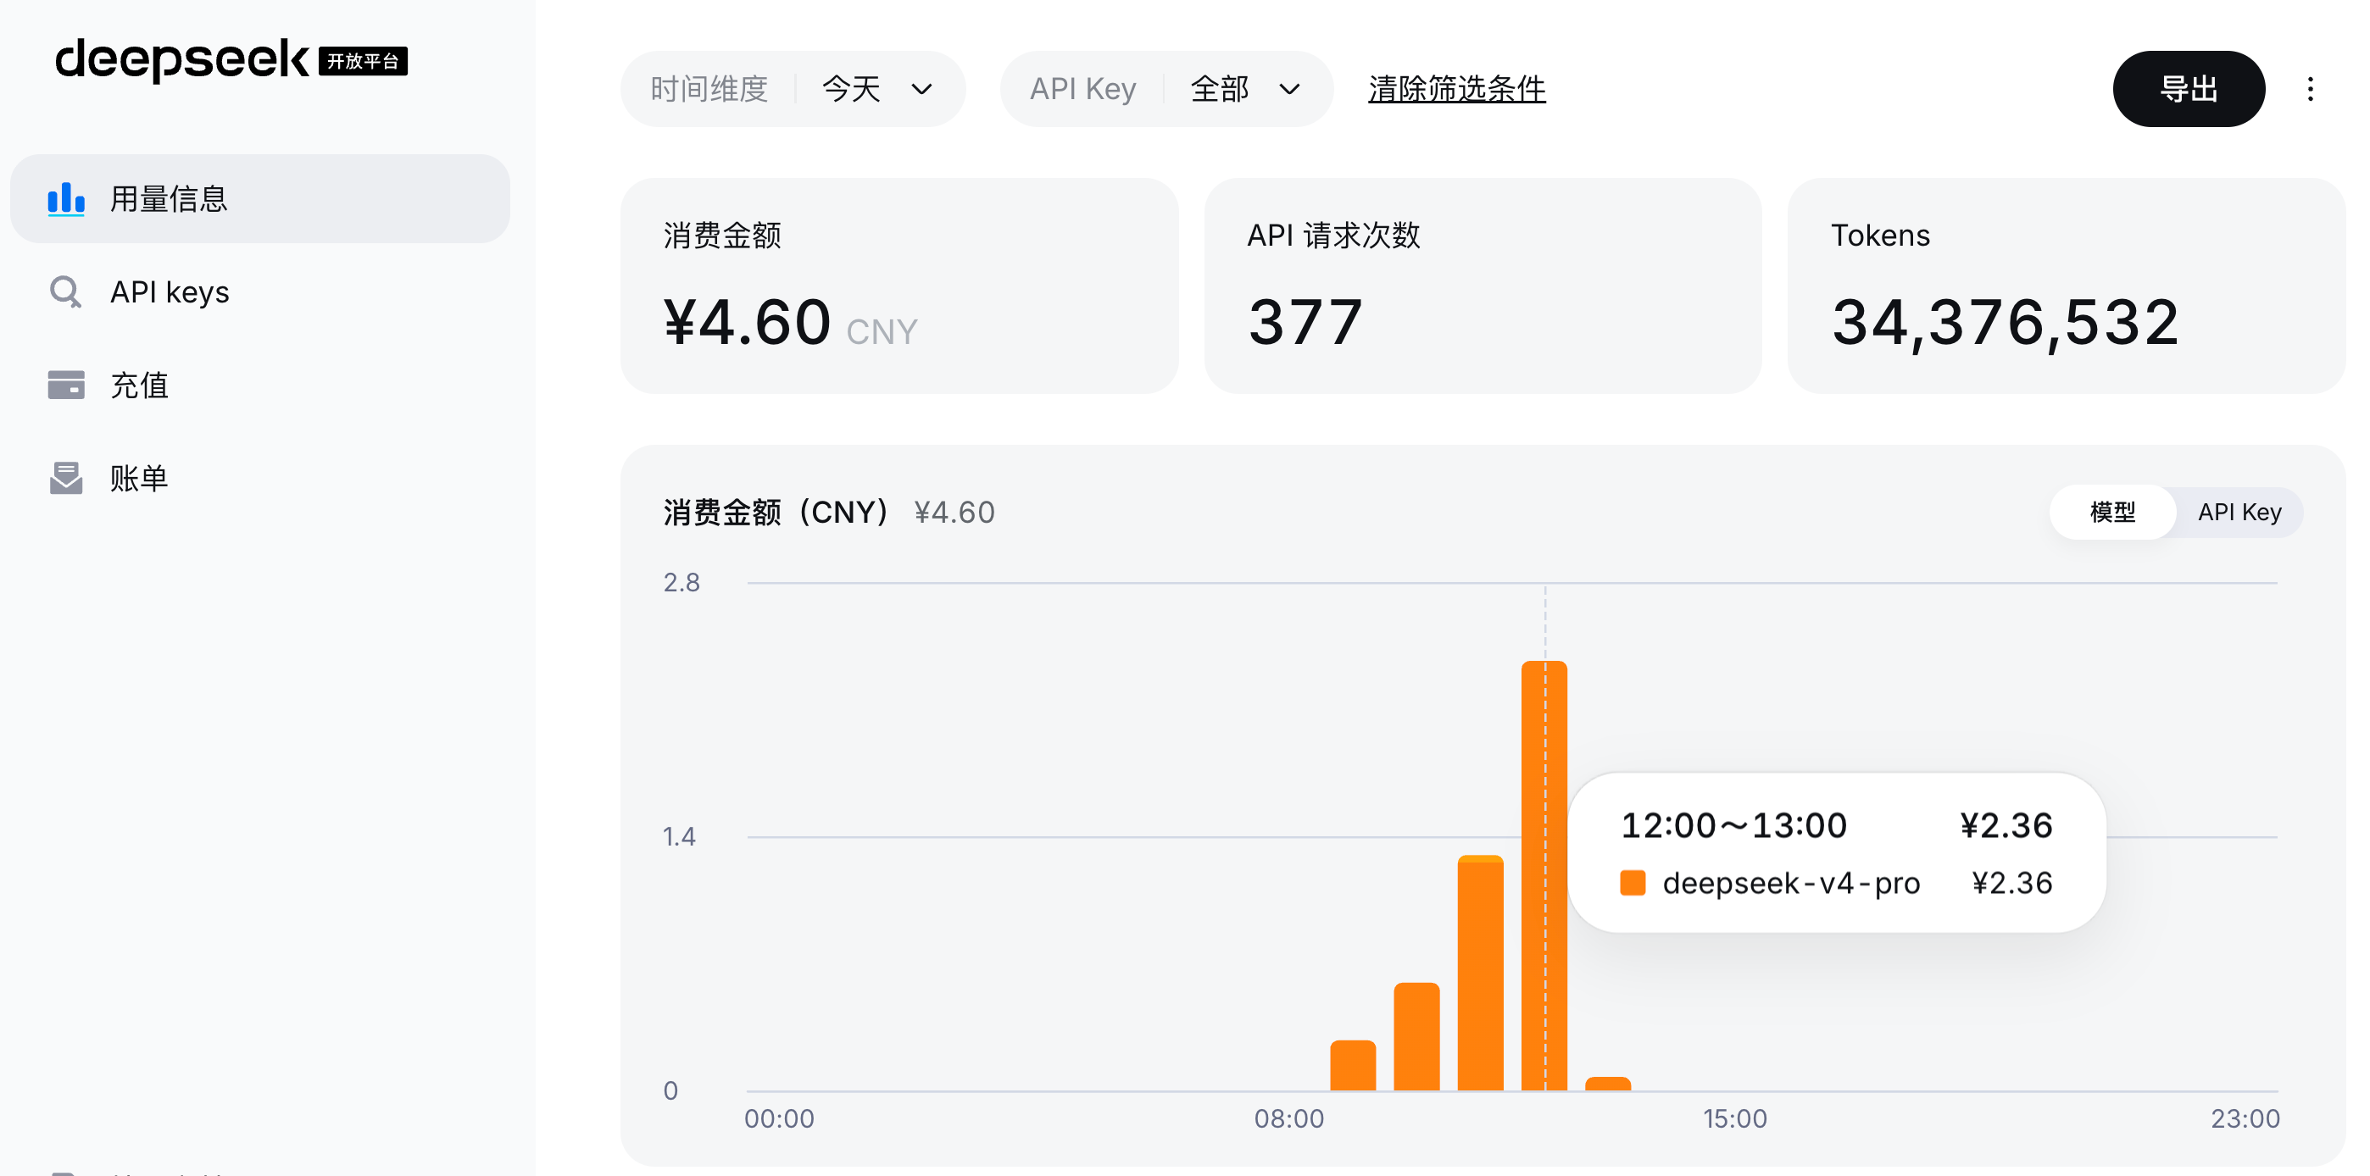Click the 23:00 axis label
Image resolution: width=2370 pixels, height=1176 pixels.
coord(2244,1118)
